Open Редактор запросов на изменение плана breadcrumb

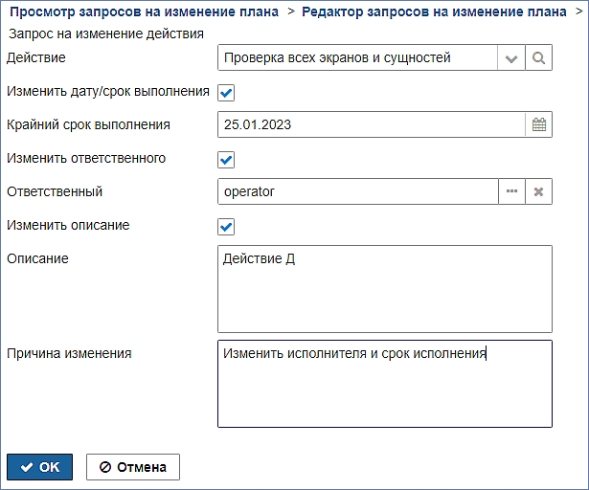(434, 11)
